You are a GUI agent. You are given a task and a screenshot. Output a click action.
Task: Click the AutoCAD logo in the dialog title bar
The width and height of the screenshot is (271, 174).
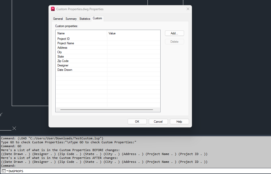[53, 9]
